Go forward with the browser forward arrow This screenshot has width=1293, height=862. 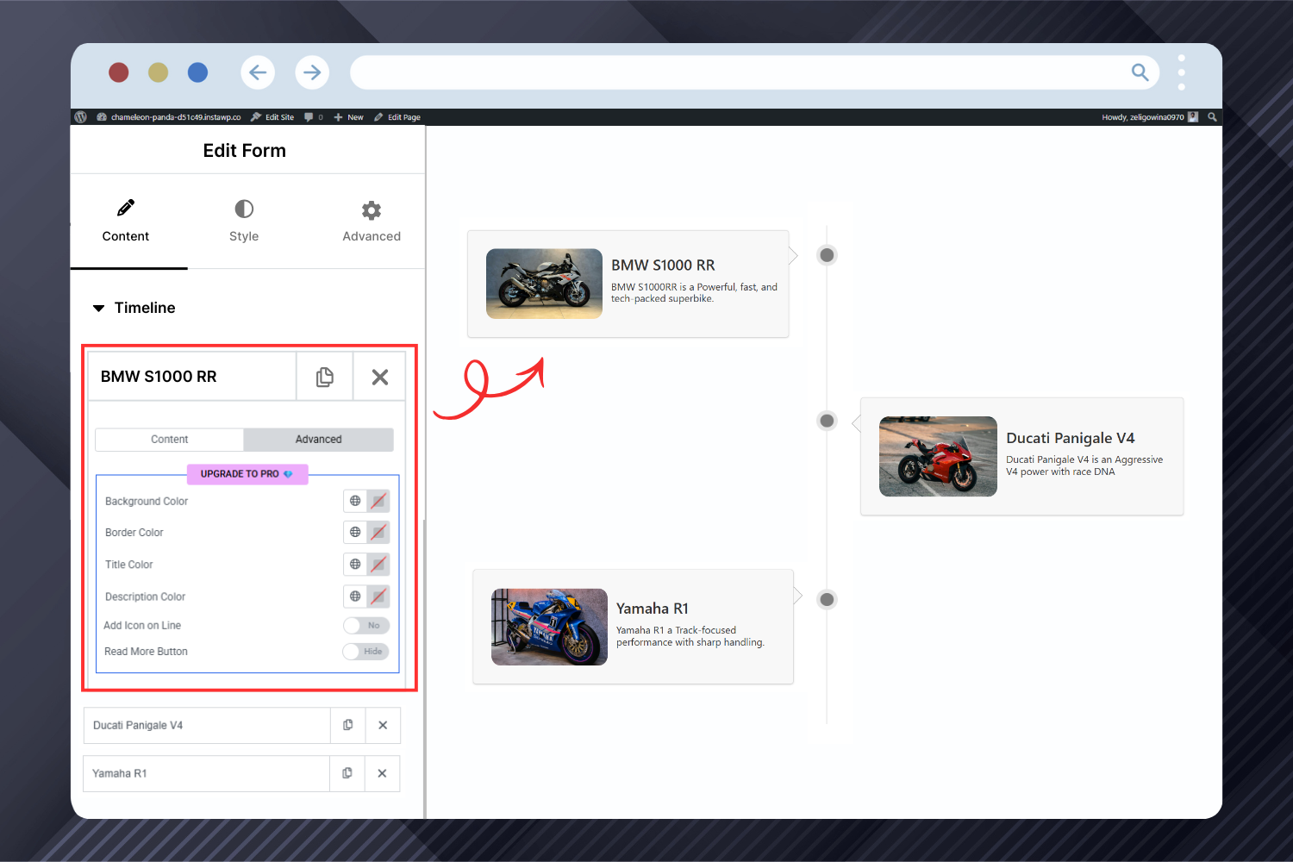312,72
